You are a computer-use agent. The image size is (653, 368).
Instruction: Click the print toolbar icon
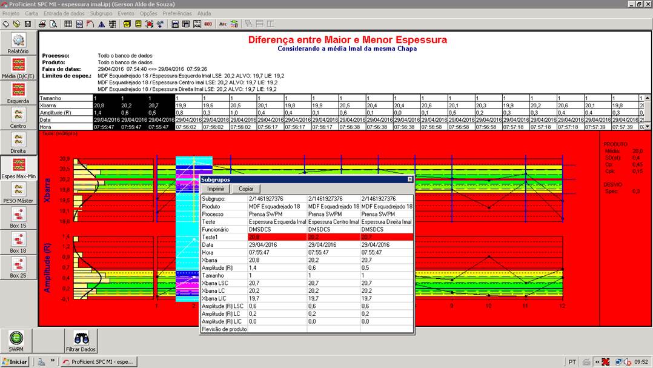click(x=42, y=24)
